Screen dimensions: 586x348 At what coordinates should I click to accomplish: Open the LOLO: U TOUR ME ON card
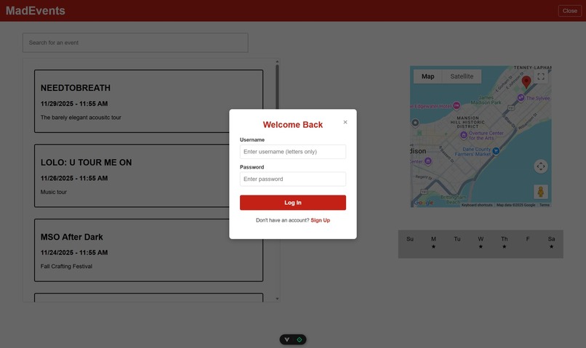(x=149, y=176)
